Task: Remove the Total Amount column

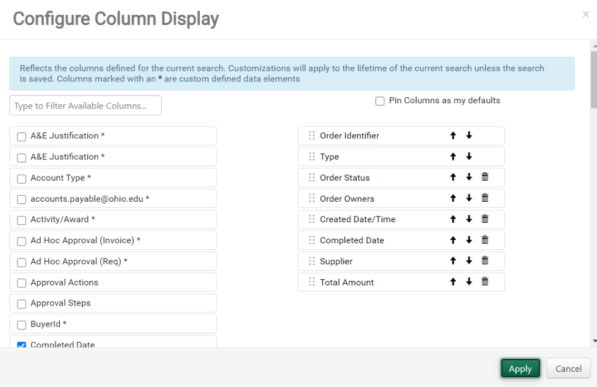Action: pyautogui.click(x=485, y=281)
